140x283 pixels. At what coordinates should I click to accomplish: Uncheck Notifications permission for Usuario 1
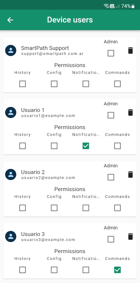(86, 146)
